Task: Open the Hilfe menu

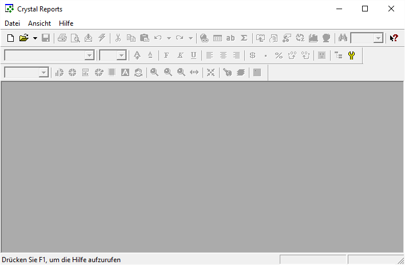Action: tap(66, 23)
